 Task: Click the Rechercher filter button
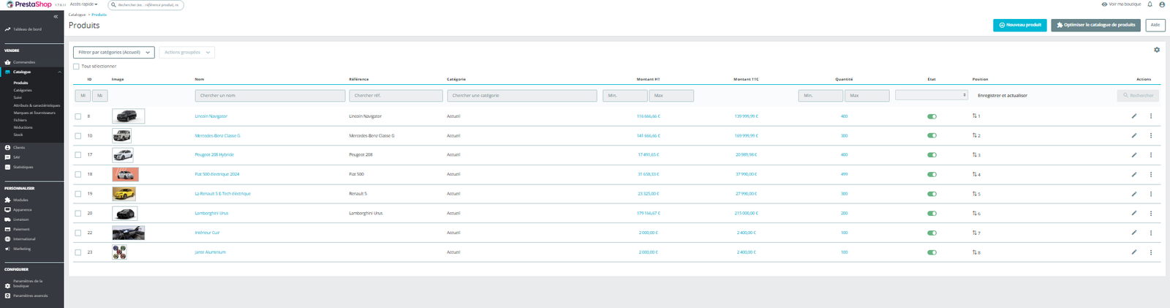[1139, 95]
